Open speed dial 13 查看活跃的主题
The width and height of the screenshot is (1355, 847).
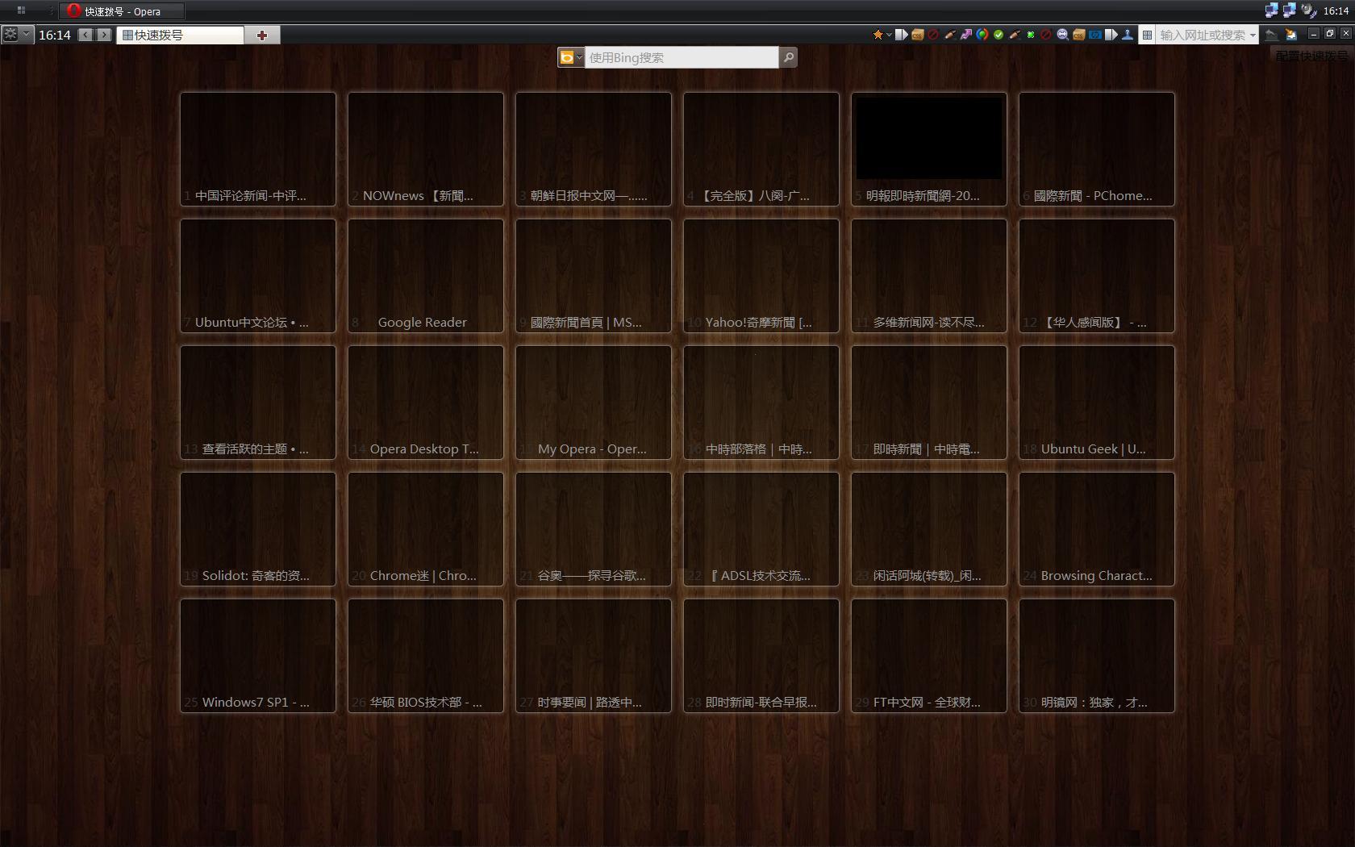(x=258, y=403)
